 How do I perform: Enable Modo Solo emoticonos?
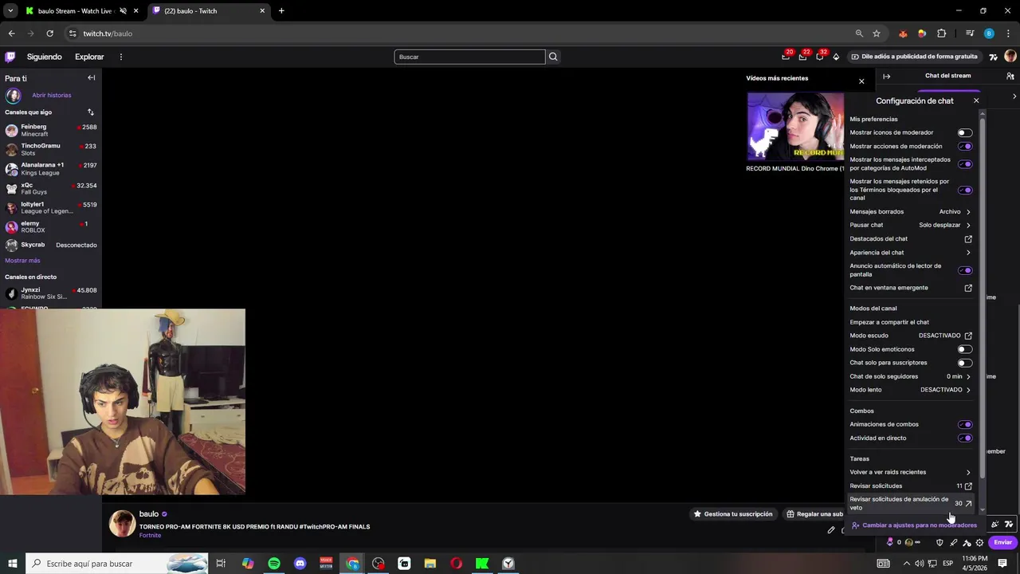pos(965,349)
